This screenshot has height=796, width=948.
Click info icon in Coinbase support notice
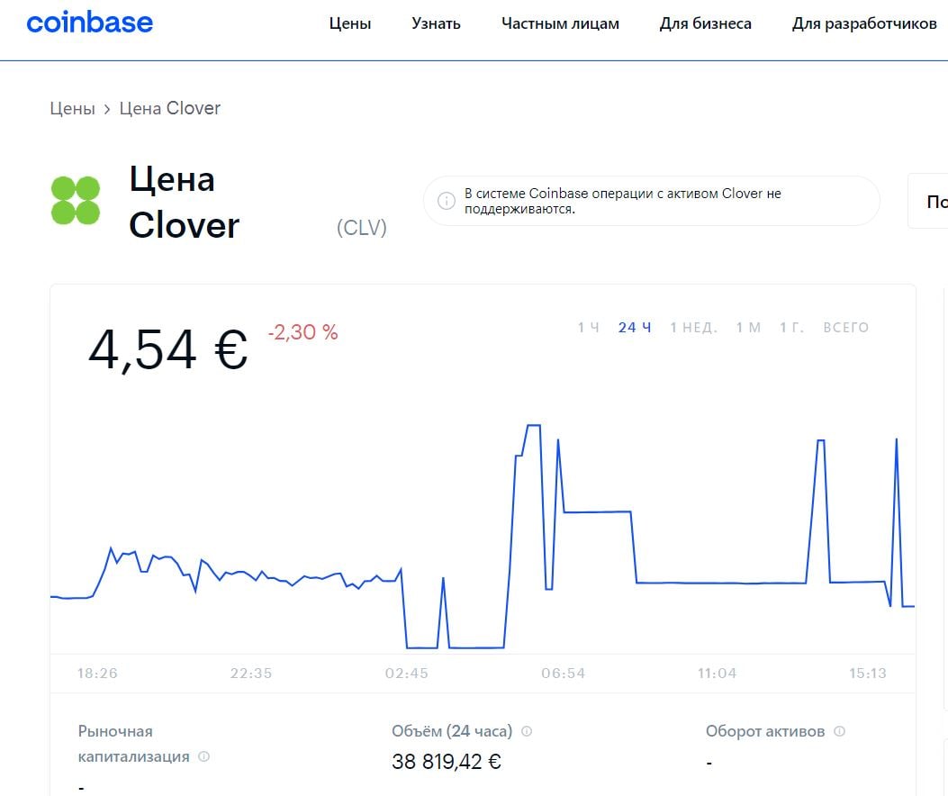(x=447, y=201)
